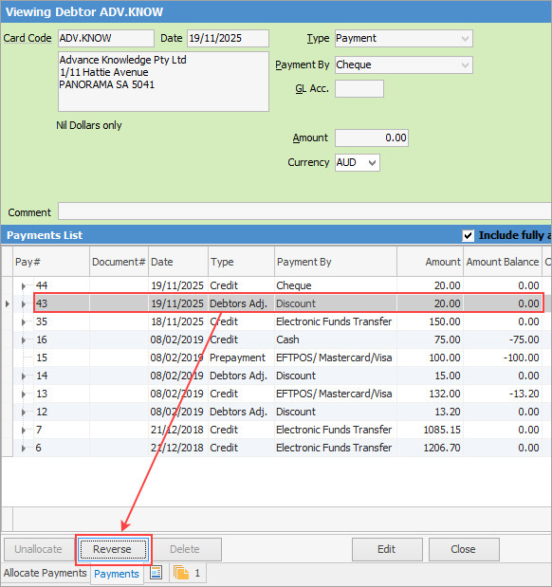Expand payment row 6

(x=24, y=448)
